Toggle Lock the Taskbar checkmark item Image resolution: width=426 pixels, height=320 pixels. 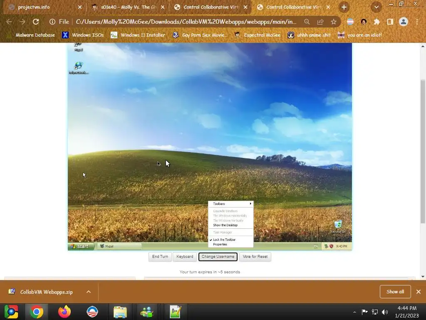[230, 240]
